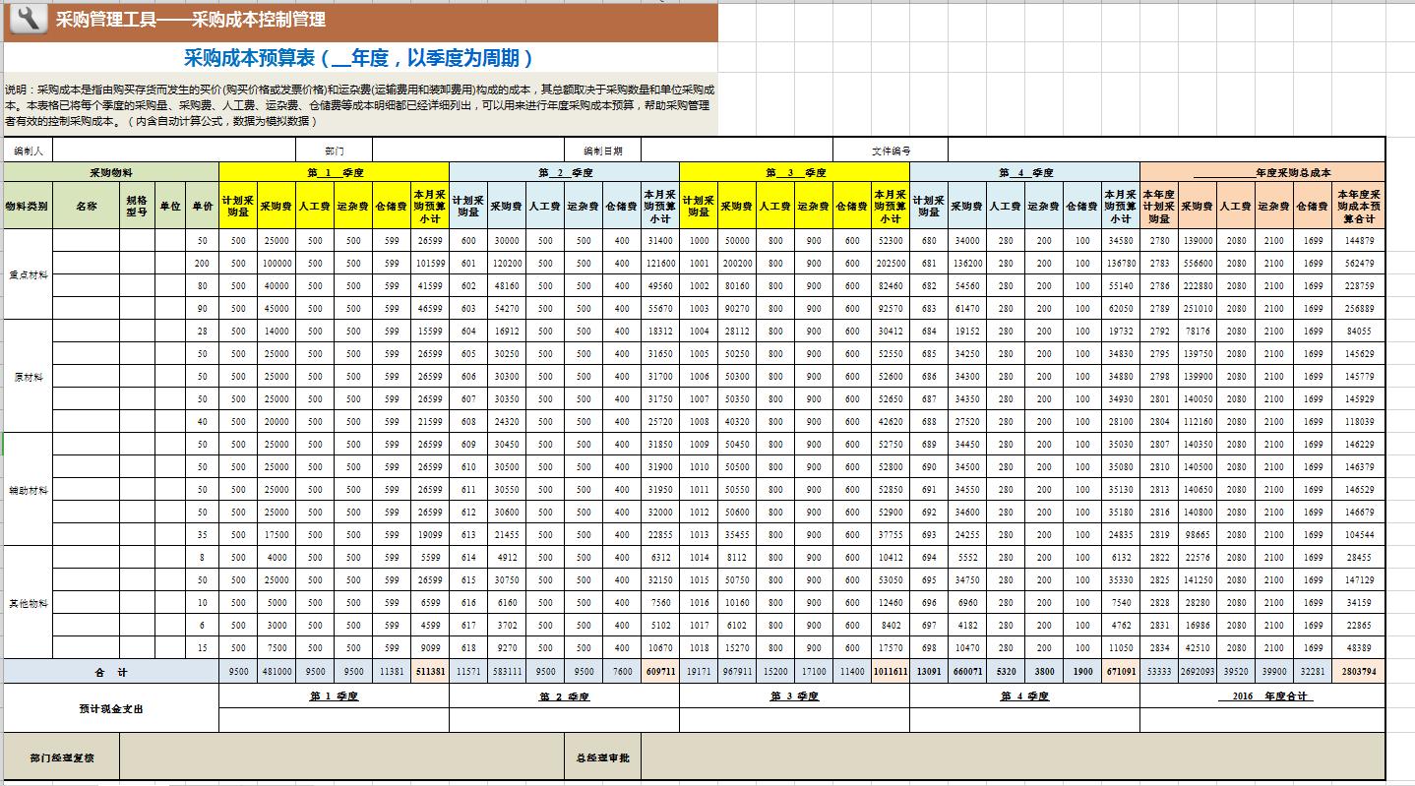Screen dimensions: 1415x786
Task: Select the blank cell next to 编制人
Action: pyautogui.click(x=173, y=151)
